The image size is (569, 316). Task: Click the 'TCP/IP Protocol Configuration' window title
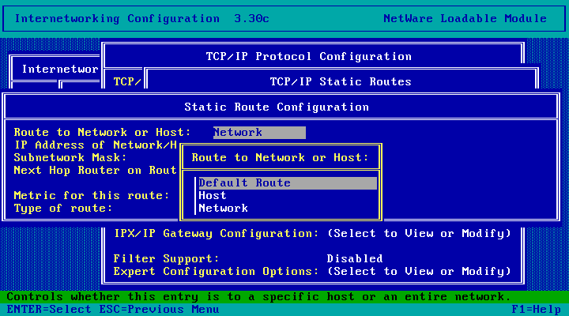[x=309, y=57]
